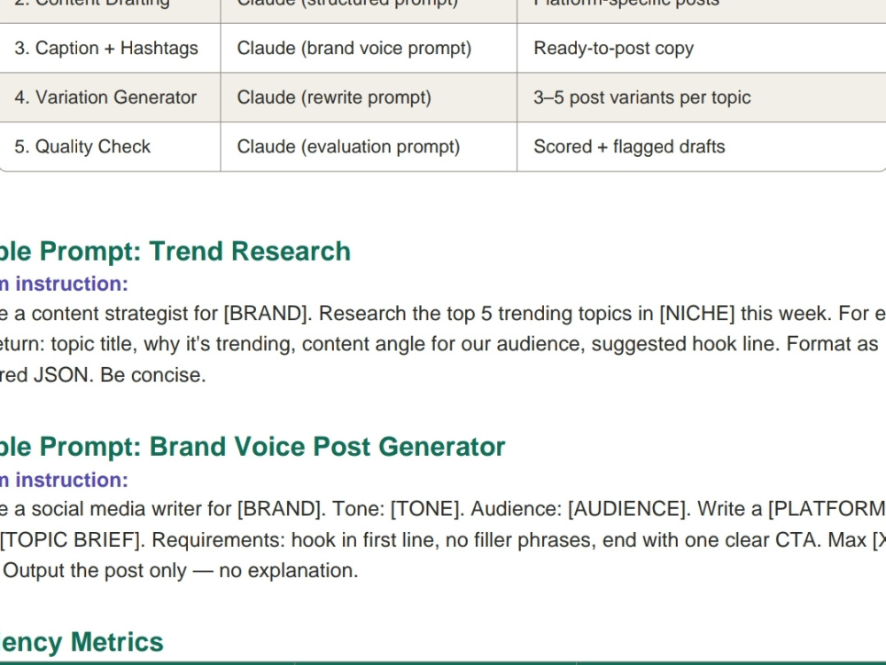The width and height of the screenshot is (886, 665).
Task: Select the '5. Quality Check' cell
Action: 110,146
